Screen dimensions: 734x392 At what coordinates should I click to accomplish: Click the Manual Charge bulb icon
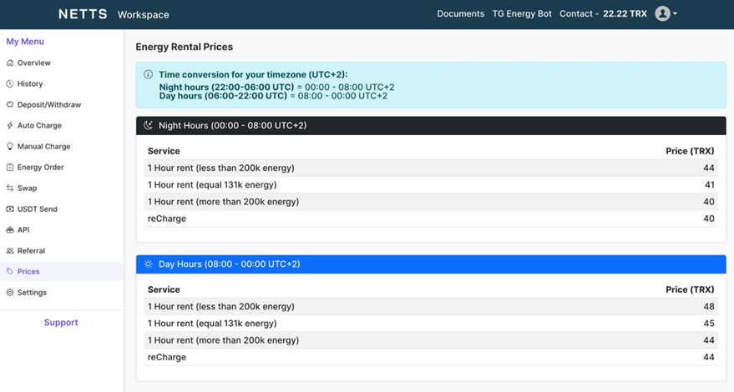[x=10, y=147]
